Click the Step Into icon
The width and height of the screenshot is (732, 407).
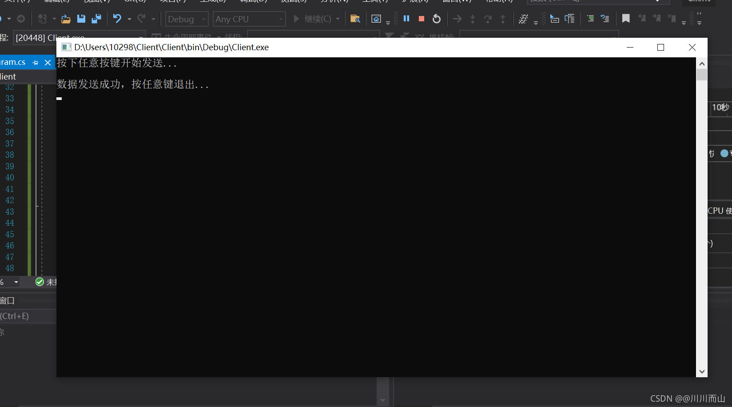point(473,19)
